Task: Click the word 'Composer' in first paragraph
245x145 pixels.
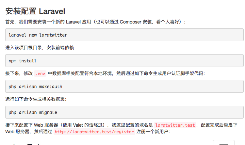Action: [x=130, y=22]
